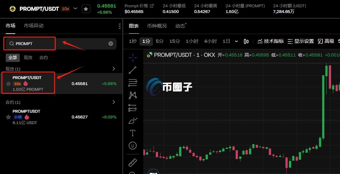Select the 合约 filter
The width and height of the screenshot is (340, 174).
point(43,57)
